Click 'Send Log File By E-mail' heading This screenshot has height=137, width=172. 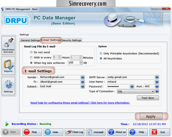[40, 46]
